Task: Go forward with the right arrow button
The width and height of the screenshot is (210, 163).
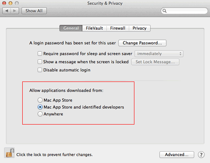Action: point(15,11)
